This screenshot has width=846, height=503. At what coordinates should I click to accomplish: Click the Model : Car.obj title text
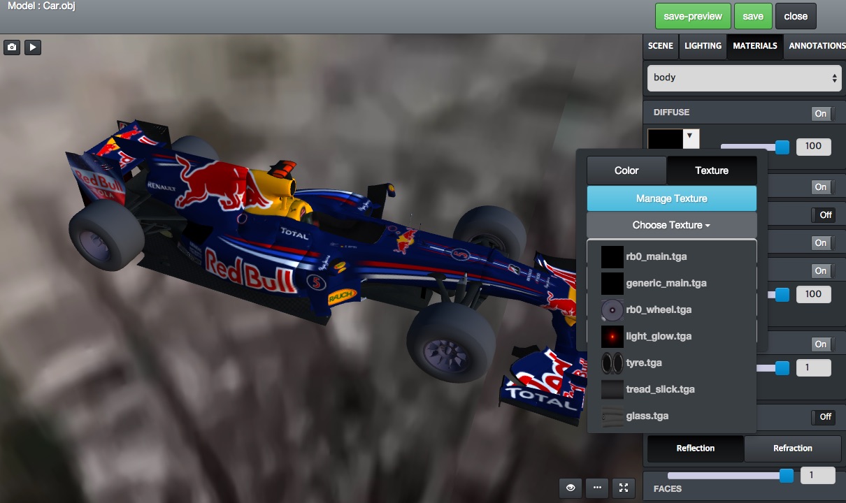coord(41,6)
